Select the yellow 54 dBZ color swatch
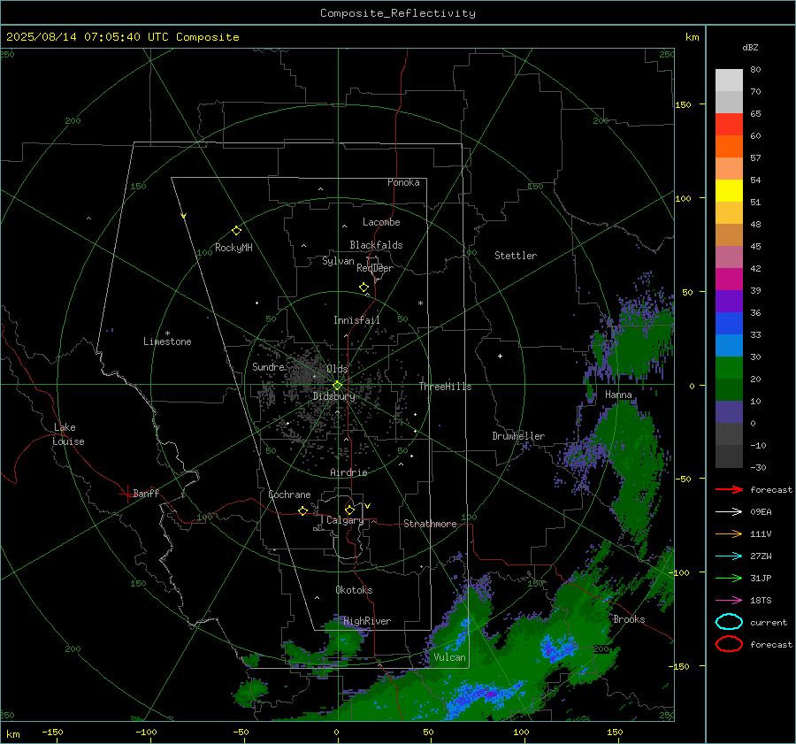 point(729,190)
